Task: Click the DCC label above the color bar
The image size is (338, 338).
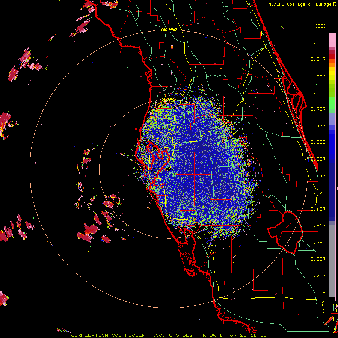Action: [x=330, y=23]
